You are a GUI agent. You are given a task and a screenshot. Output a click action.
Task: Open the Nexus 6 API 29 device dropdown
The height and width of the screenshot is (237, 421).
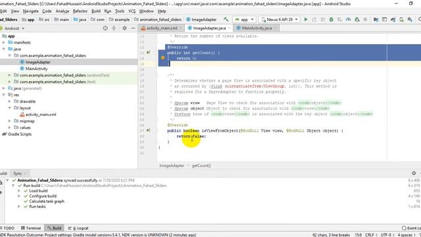click(280, 19)
